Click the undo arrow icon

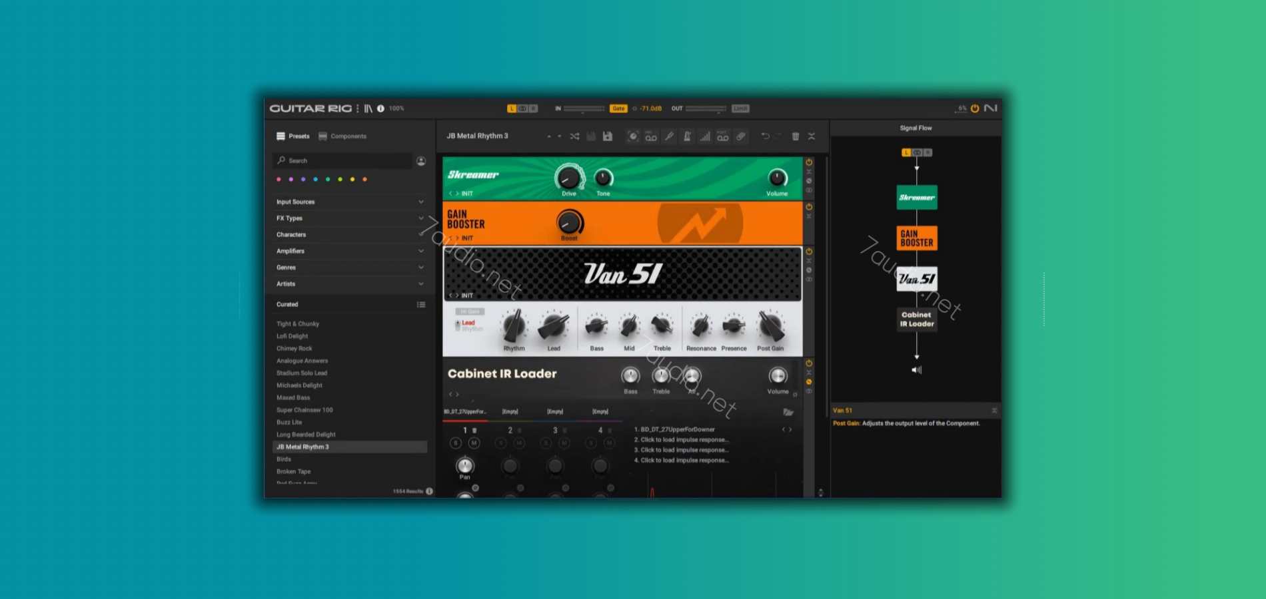(765, 136)
